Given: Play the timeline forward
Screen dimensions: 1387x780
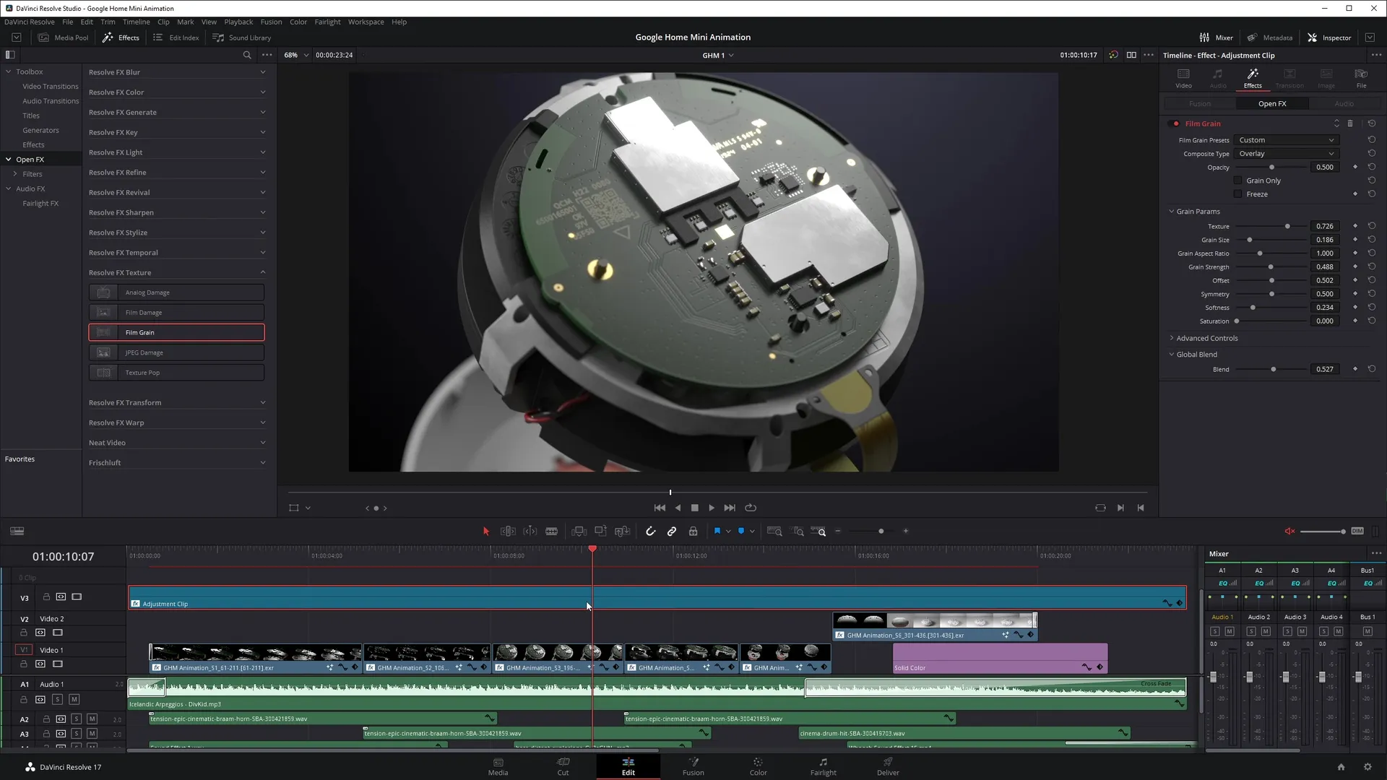Looking at the screenshot, I should point(712,508).
